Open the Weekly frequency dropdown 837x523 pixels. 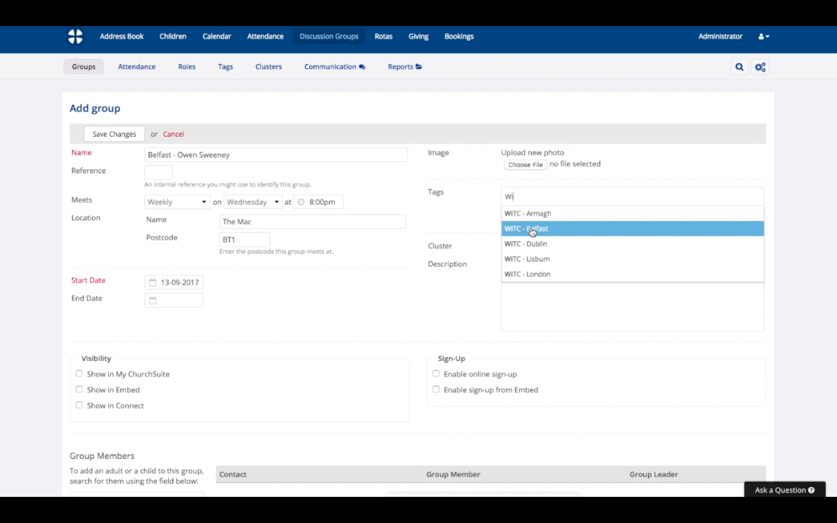point(177,202)
